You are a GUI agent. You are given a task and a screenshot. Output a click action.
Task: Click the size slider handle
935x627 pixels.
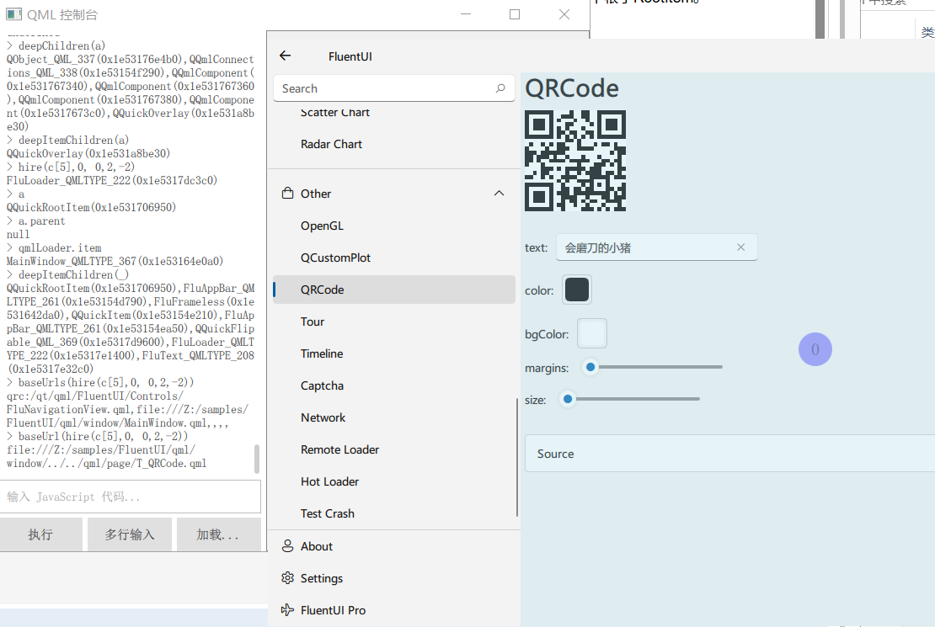[x=568, y=399]
